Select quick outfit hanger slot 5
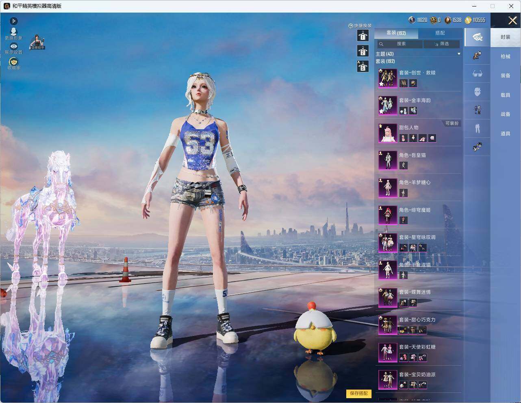521x403 pixels. (363, 66)
